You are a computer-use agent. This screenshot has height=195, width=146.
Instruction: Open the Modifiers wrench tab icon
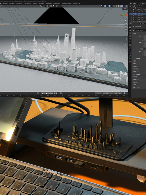point(130,48)
